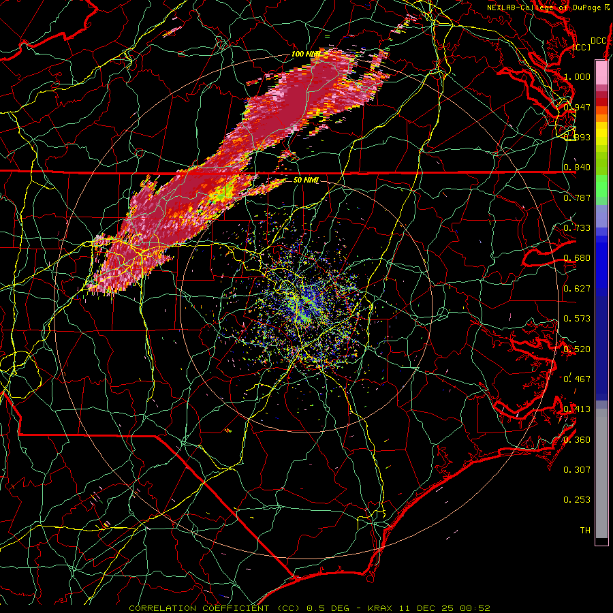The height and width of the screenshot is (613, 613).
Task: Select the 1.000 legend value
Action: coord(577,76)
